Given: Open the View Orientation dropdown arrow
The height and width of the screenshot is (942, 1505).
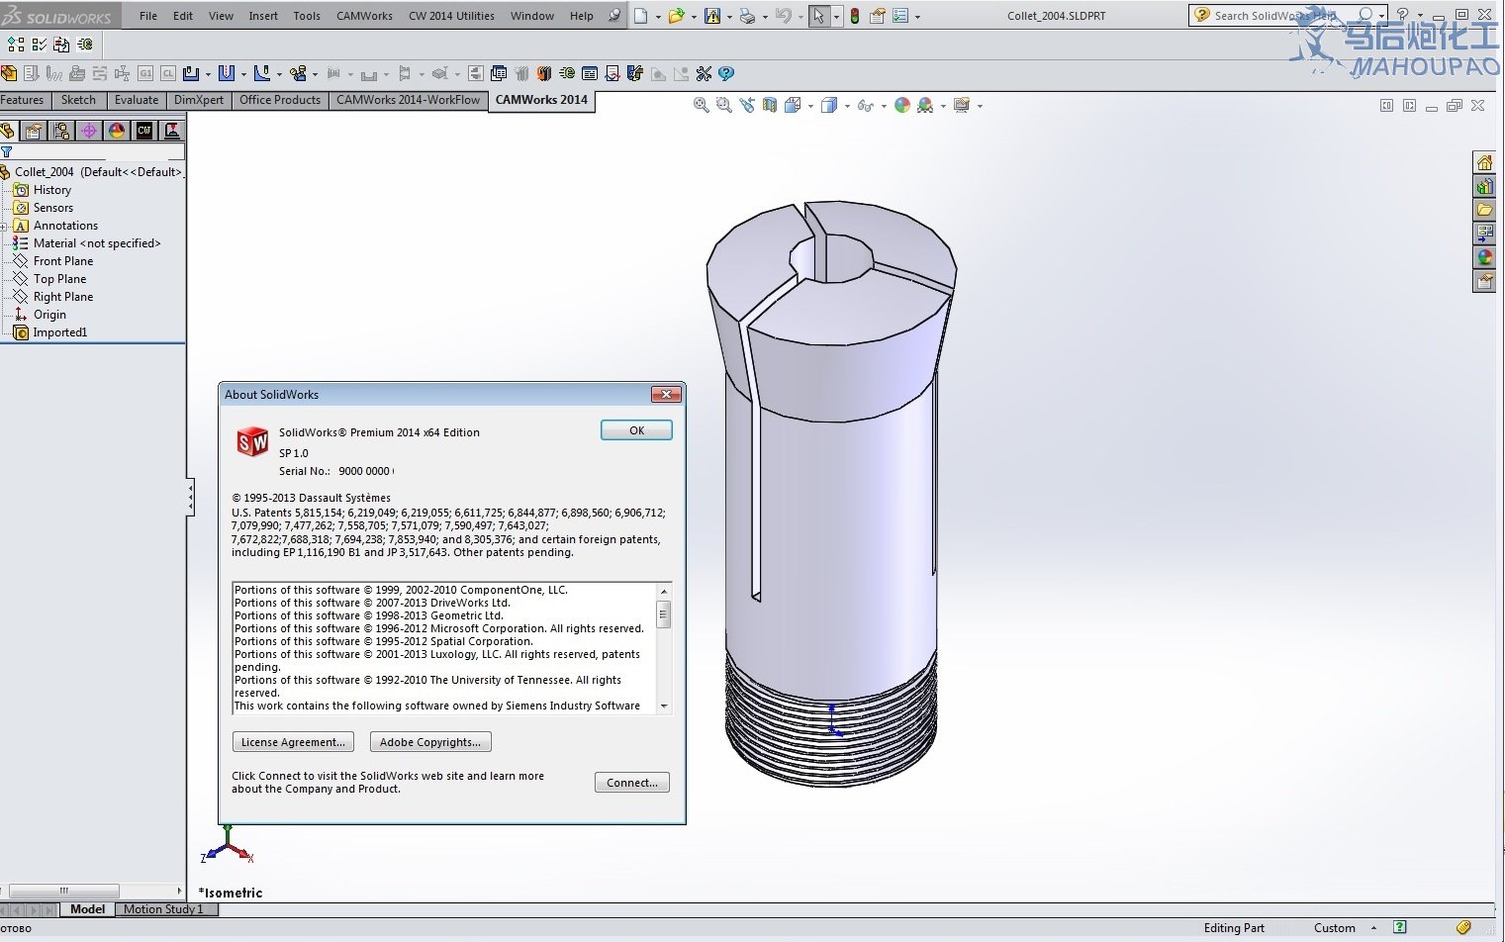Looking at the screenshot, I should pyautogui.click(x=811, y=106).
